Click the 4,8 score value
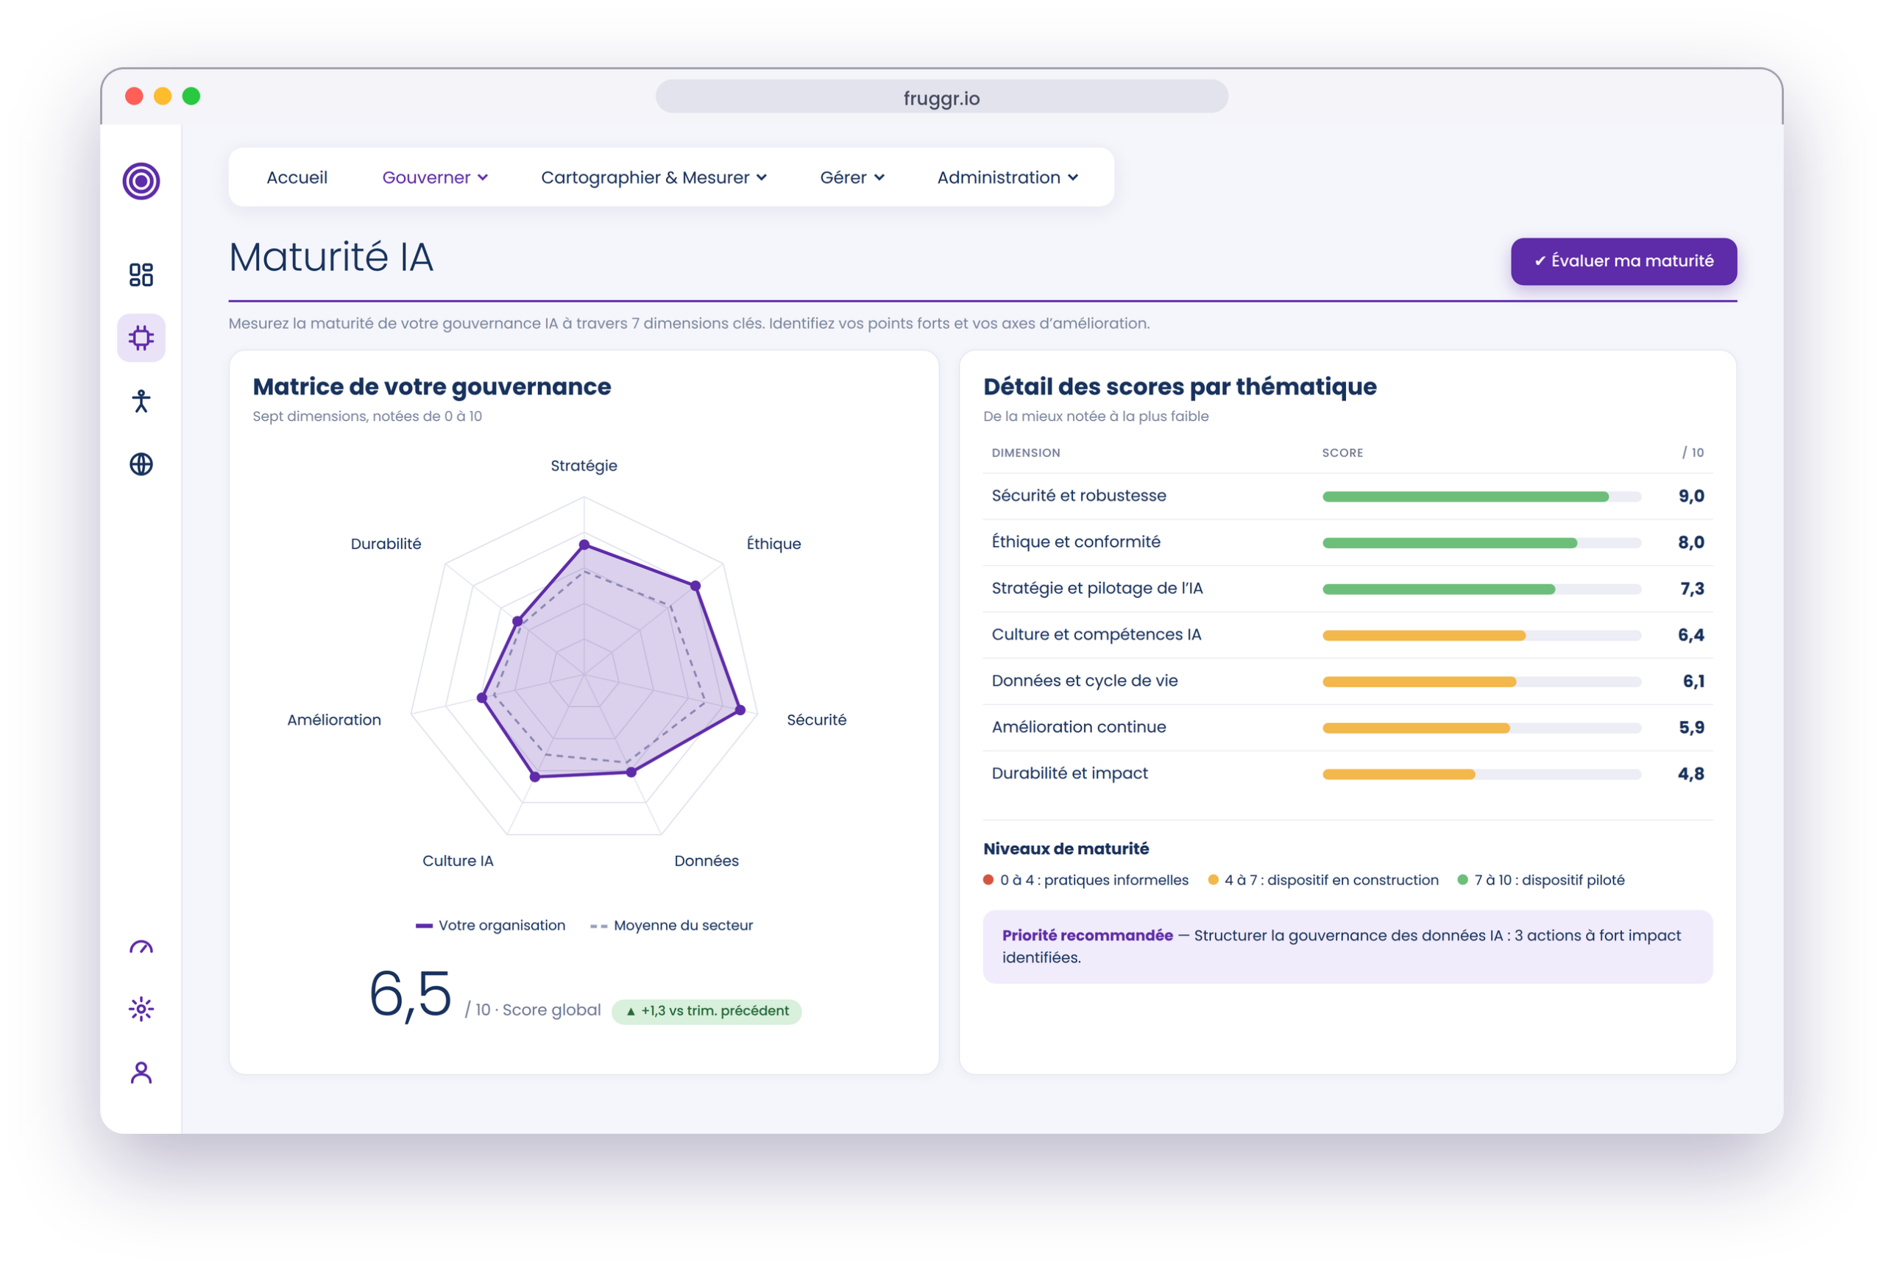The width and height of the screenshot is (1884, 1267). pyautogui.click(x=1691, y=774)
